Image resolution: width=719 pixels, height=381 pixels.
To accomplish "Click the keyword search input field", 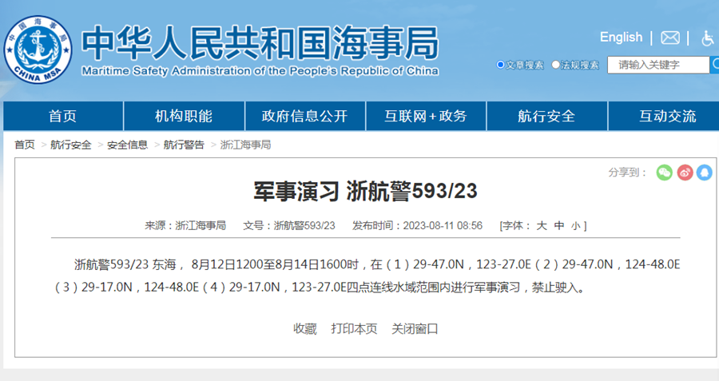I will point(657,65).
